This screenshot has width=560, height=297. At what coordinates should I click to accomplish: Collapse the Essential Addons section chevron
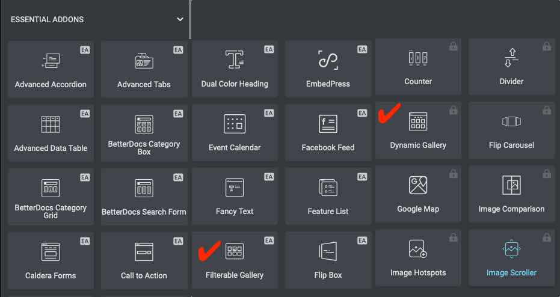(180, 19)
